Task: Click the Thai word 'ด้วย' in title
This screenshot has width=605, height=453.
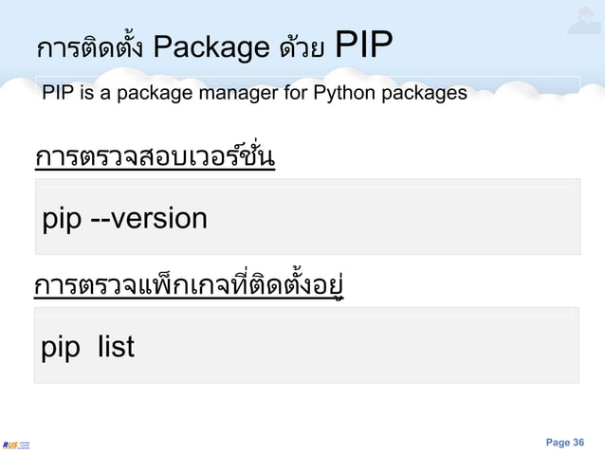Action: point(302,47)
